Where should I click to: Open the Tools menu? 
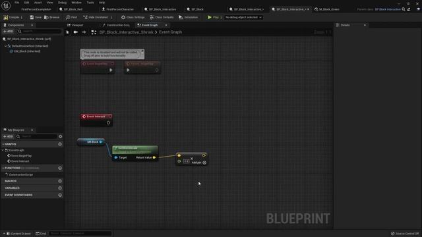pos(90,3)
